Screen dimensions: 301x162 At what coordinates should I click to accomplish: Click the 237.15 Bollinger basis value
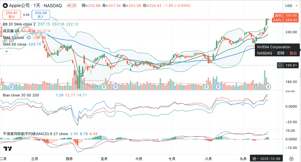44,24
